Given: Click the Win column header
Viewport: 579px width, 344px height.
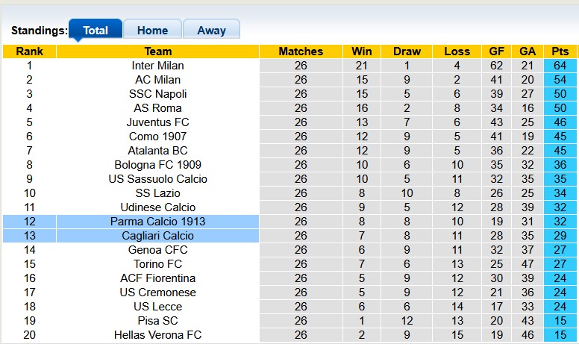Looking at the screenshot, I should [361, 51].
